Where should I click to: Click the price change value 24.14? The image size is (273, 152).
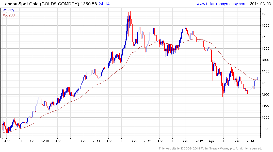click(x=104, y=4)
